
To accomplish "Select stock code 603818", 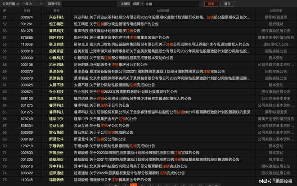I will click(x=27, y=51).
